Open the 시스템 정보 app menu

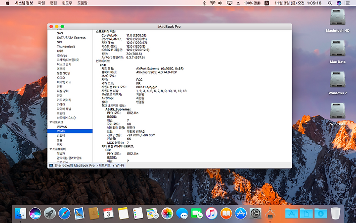point(24,3)
